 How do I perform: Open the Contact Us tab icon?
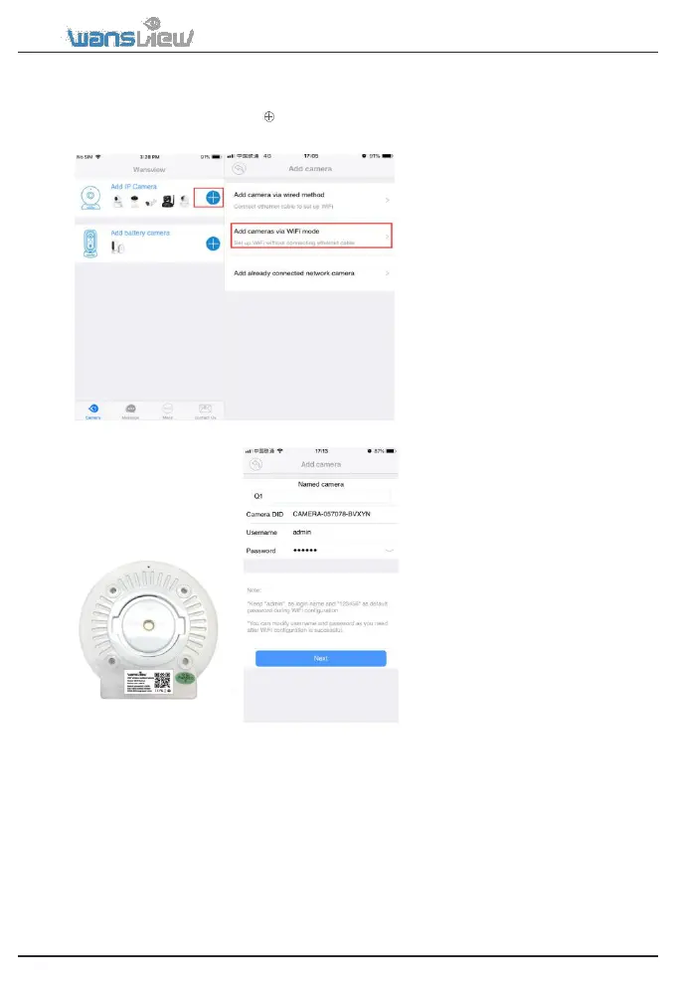point(206,411)
